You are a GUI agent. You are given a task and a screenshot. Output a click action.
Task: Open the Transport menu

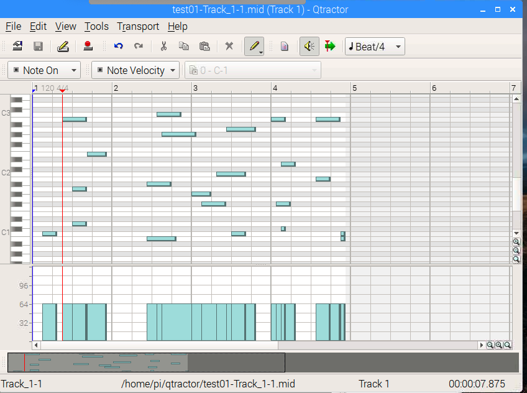(138, 26)
